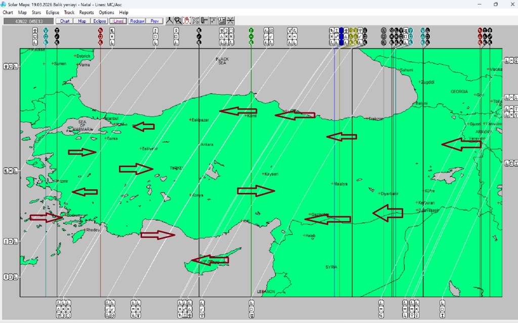Screen dimensions: 518x324
Task: Activate the magnifier zoom tool
Action: pyautogui.click(x=178, y=21)
